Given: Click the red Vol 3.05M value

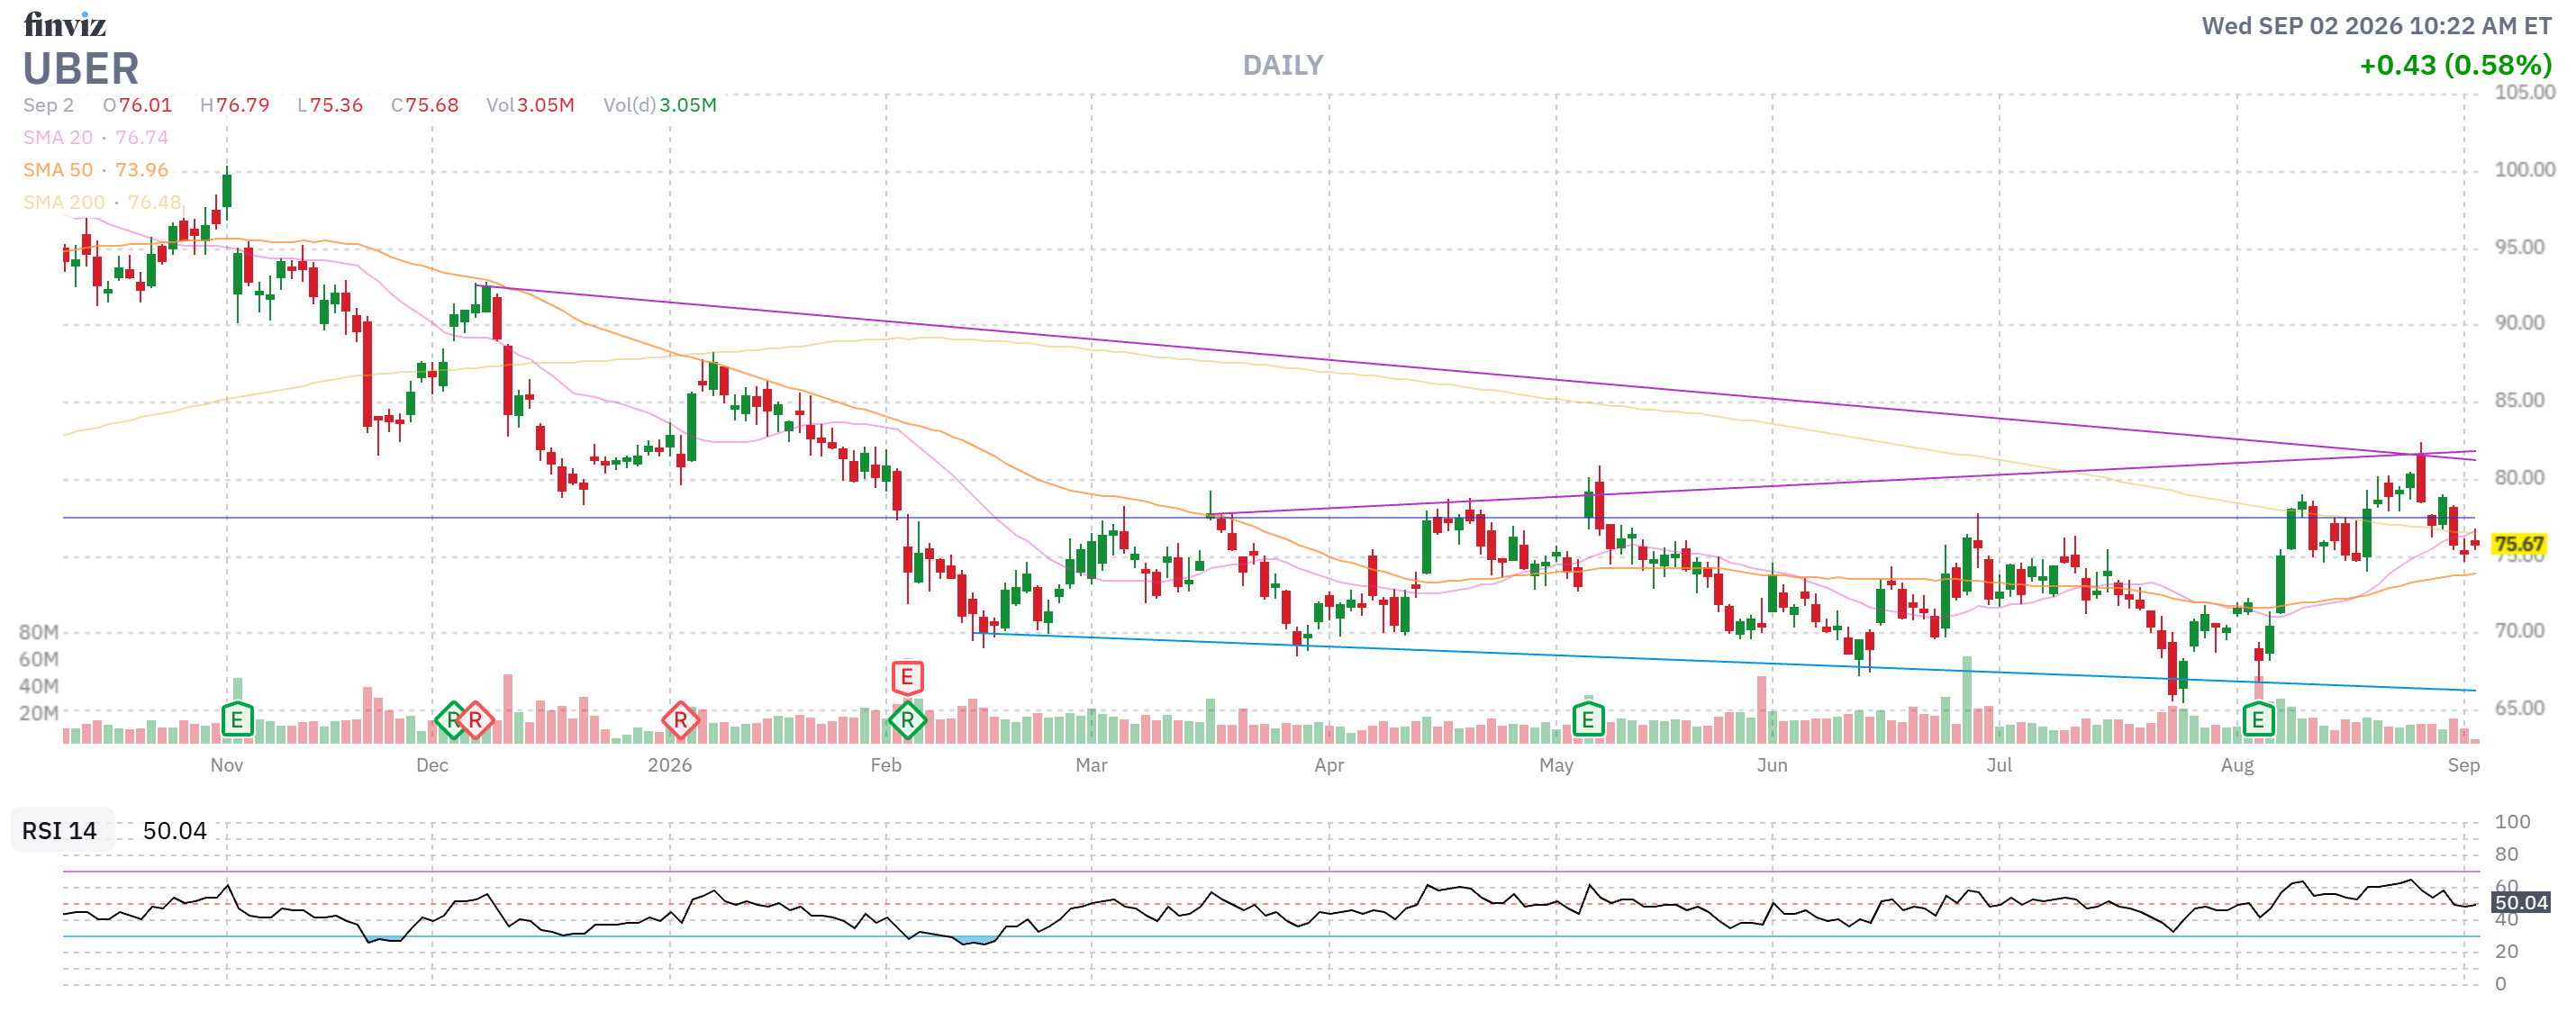Looking at the screenshot, I should click(x=546, y=105).
